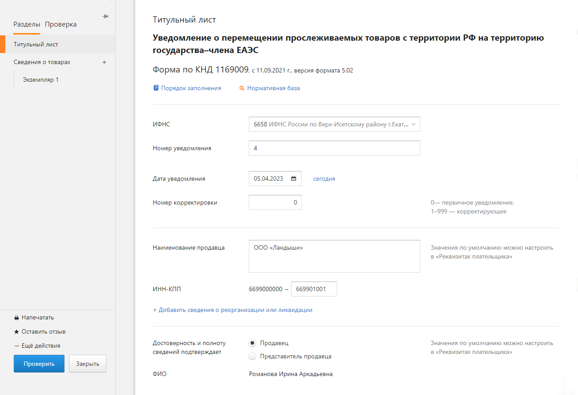Click the Проверить button
This screenshot has height=395, width=578.
click(39, 364)
